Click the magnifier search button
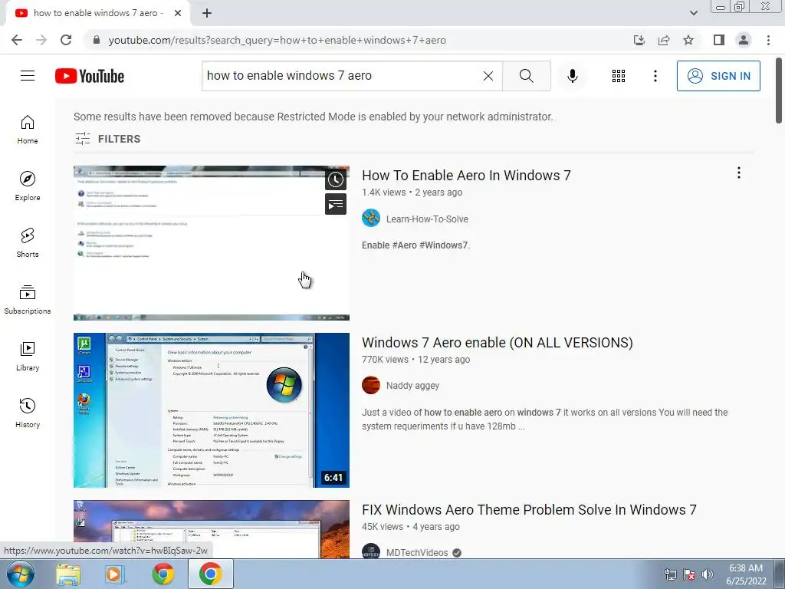 [x=526, y=76]
